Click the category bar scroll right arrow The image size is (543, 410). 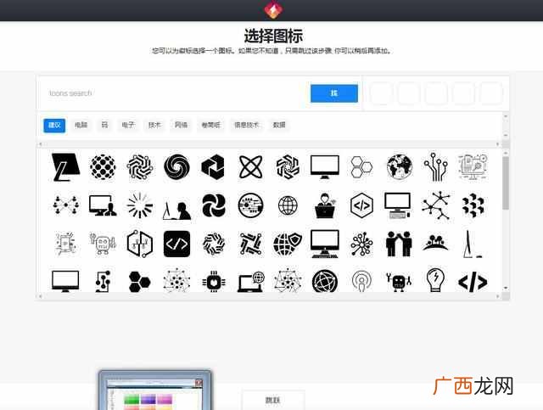(498, 144)
